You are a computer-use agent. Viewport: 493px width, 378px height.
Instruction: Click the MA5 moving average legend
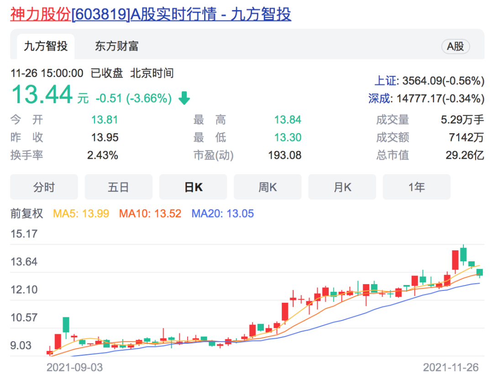click(x=81, y=213)
